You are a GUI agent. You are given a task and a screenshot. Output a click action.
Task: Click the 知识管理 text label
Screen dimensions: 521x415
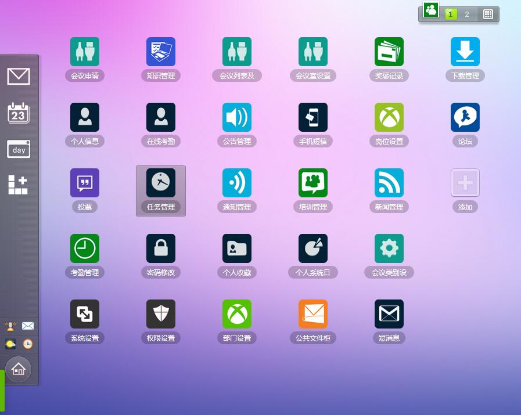click(161, 75)
